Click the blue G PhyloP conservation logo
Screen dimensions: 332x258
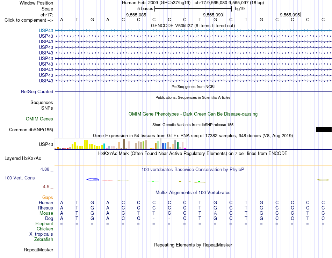93,179
